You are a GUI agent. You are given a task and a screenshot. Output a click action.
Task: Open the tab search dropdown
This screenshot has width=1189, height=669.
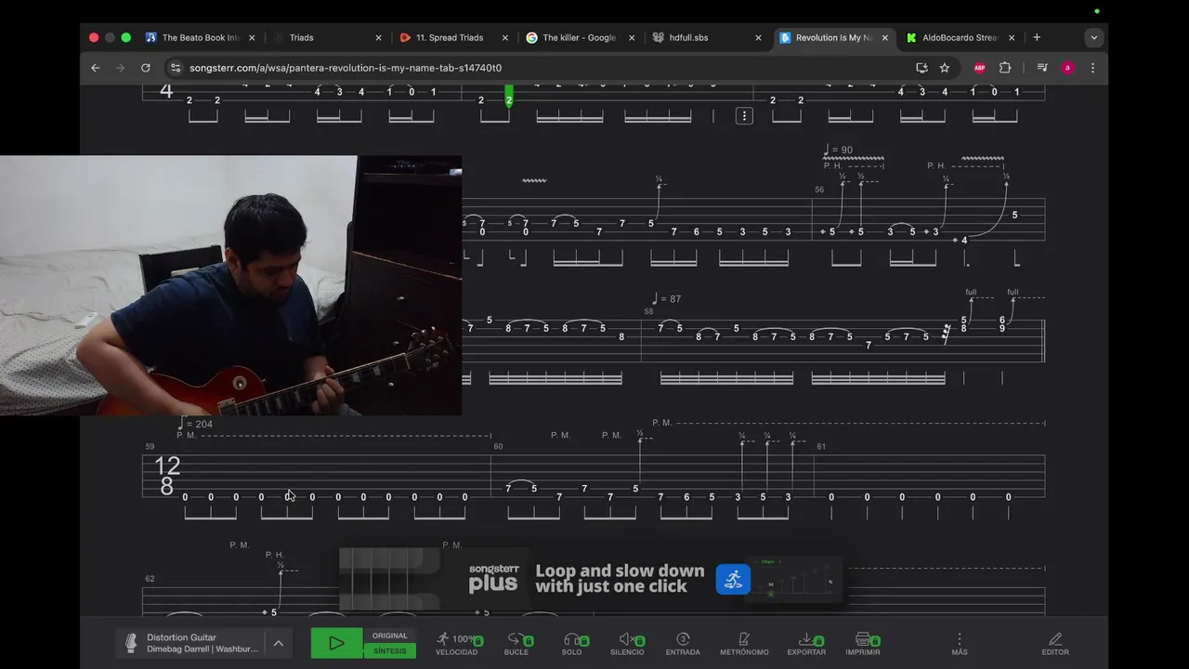pyautogui.click(x=1094, y=38)
